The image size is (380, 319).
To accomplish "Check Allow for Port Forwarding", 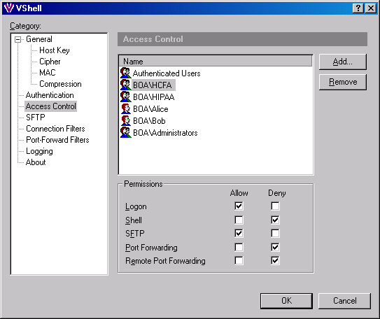I will [x=239, y=248].
